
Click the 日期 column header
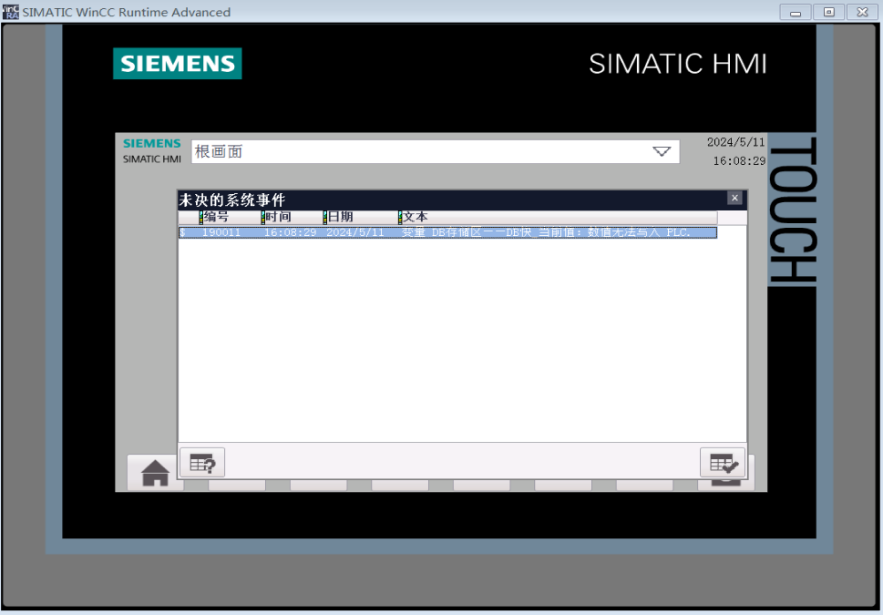(341, 217)
